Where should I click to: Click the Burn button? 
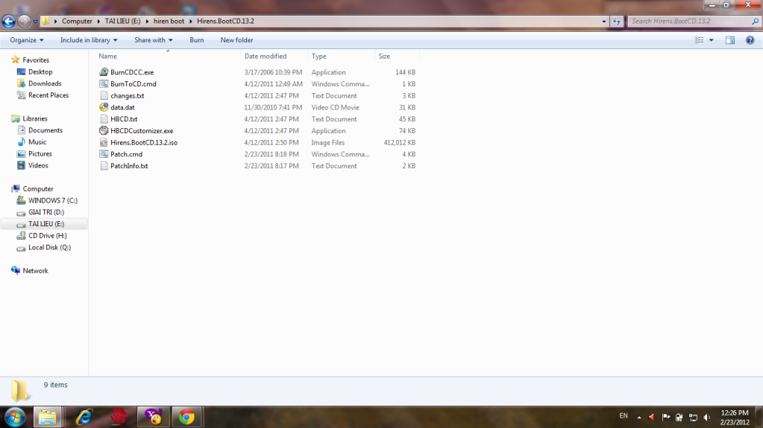click(x=197, y=40)
